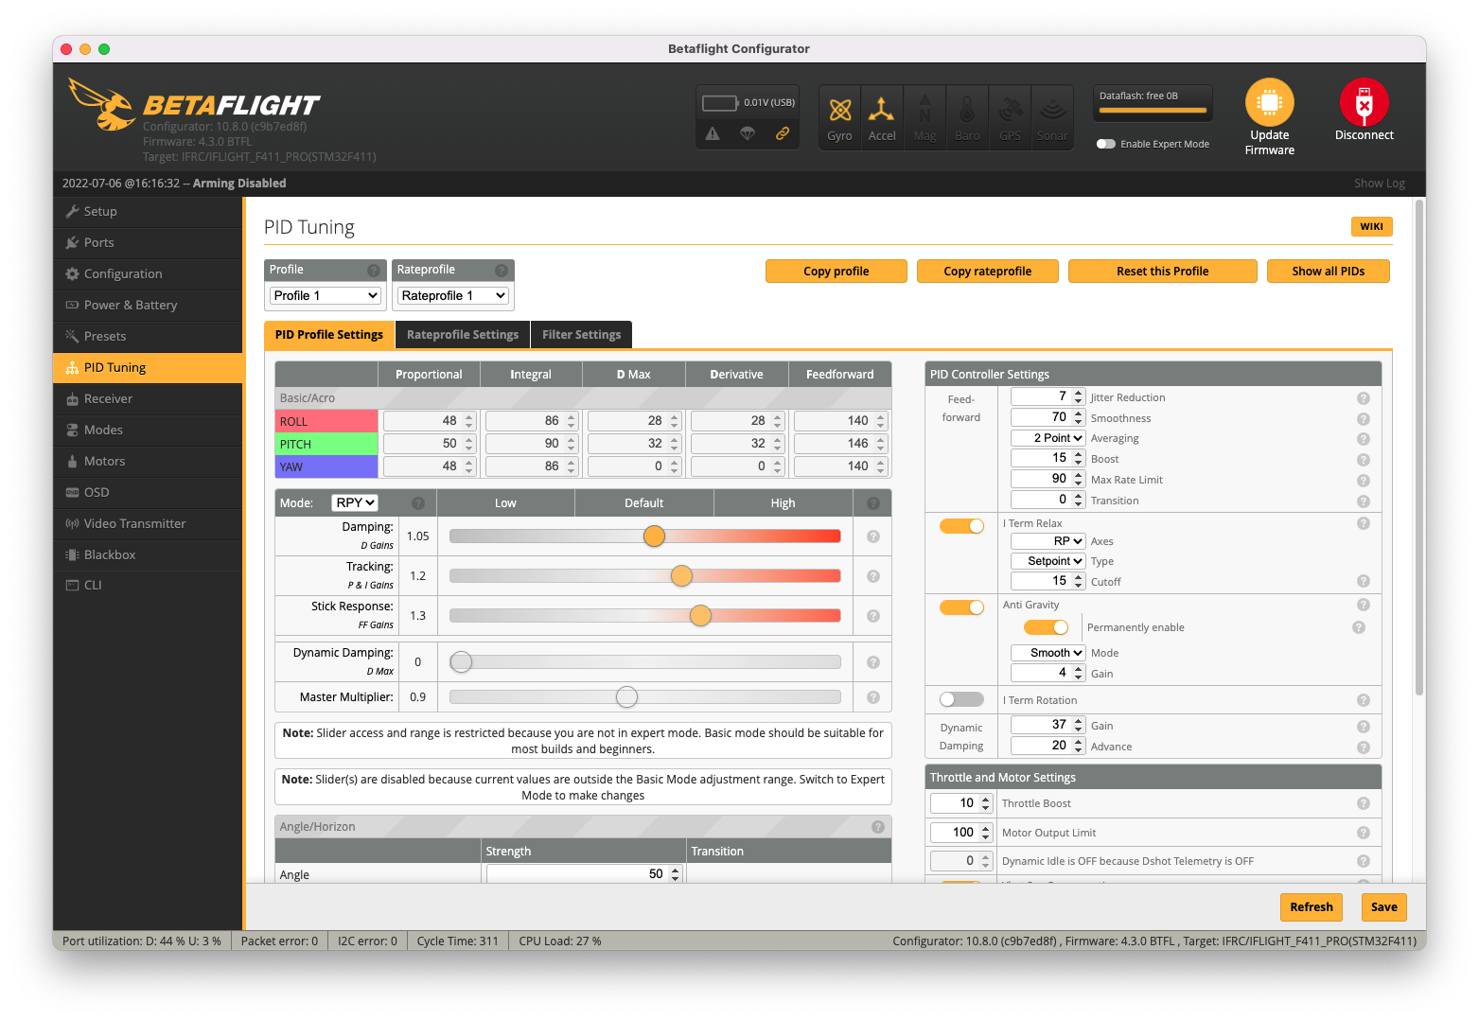Open help for Motor Output Limit
This screenshot has height=1020, width=1479.
(1364, 833)
